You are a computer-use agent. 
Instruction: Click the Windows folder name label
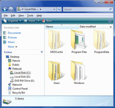[x=79, y=83]
